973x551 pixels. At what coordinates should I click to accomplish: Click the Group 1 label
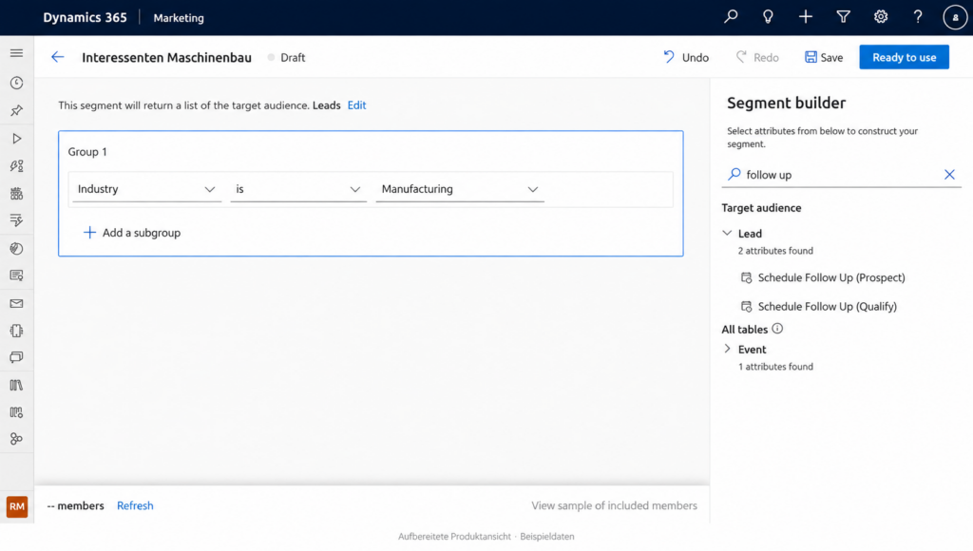coord(87,151)
